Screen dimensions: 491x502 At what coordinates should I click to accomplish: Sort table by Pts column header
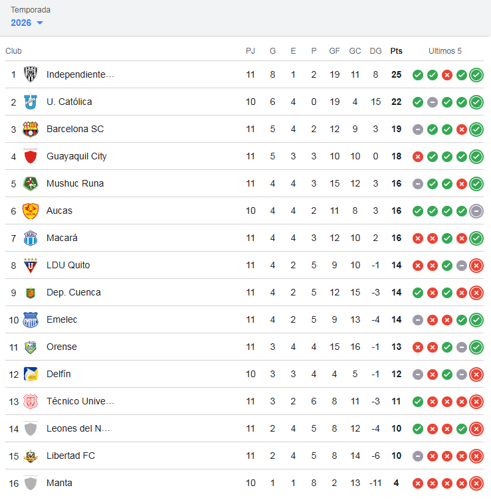396,50
